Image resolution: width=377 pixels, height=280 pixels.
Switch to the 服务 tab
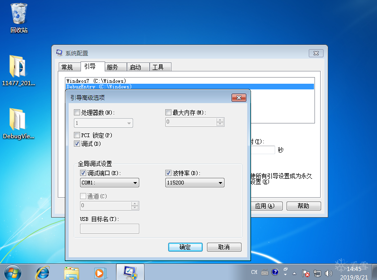(x=116, y=67)
